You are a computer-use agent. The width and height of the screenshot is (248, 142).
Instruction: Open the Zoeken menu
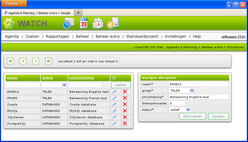tap(32, 36)
